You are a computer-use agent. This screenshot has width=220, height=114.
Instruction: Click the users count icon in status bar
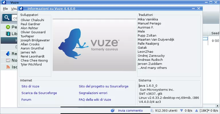pyautogui.click(x=152, y=111)
